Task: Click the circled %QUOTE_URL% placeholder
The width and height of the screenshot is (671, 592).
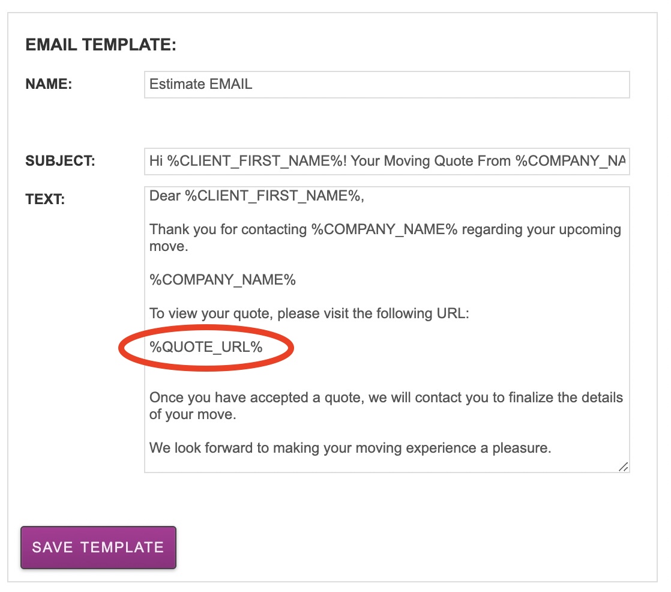Action: click(x=206, y=347)
